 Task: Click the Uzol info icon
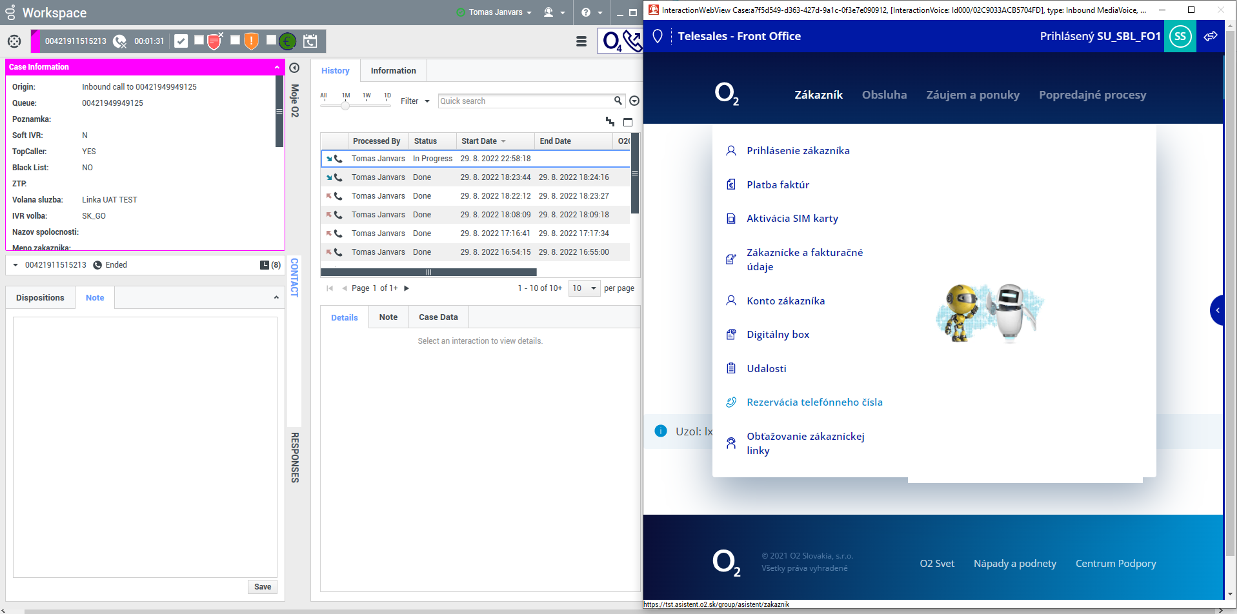click(x=661, y=431)
